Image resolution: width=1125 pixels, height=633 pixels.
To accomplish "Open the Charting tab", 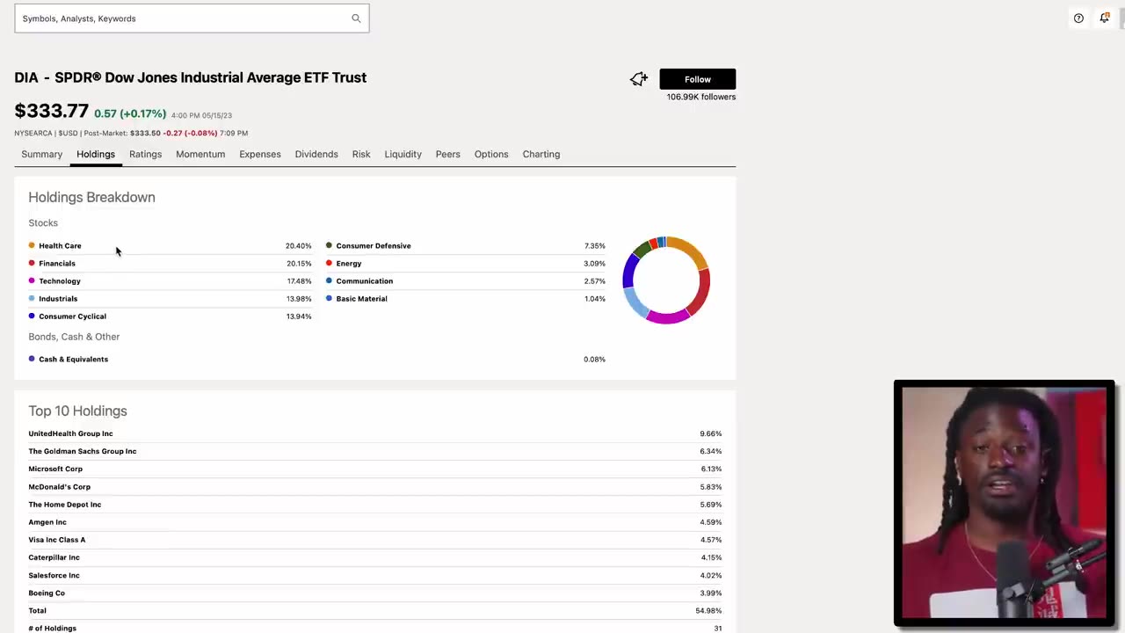I will click(x=541, y=154).
